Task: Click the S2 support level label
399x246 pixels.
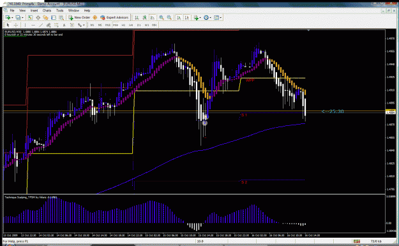Action: click(244, 182)
